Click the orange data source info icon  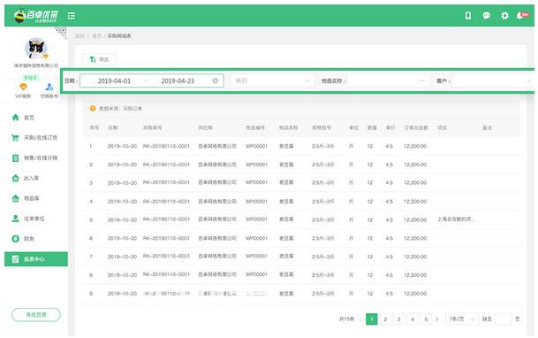coord(93,109)
